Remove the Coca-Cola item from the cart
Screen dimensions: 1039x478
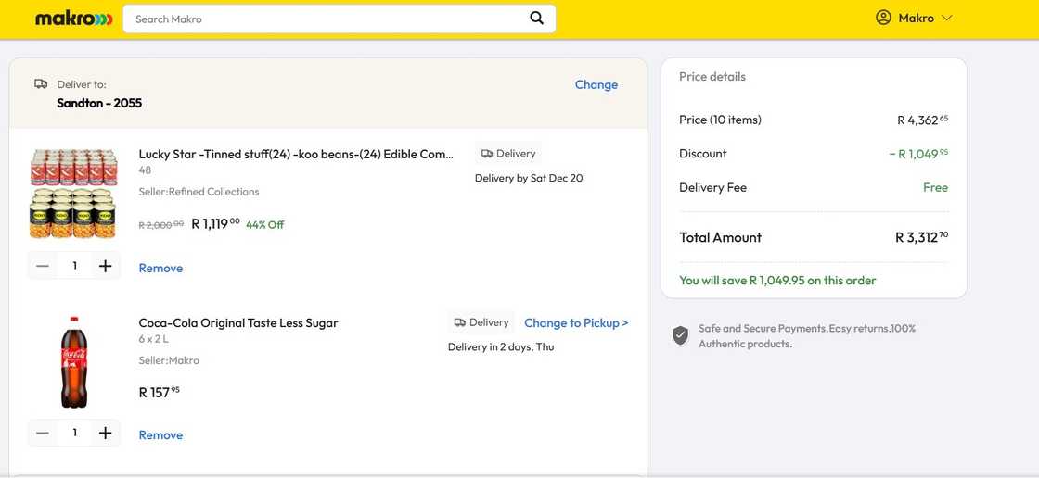(160, 435)
